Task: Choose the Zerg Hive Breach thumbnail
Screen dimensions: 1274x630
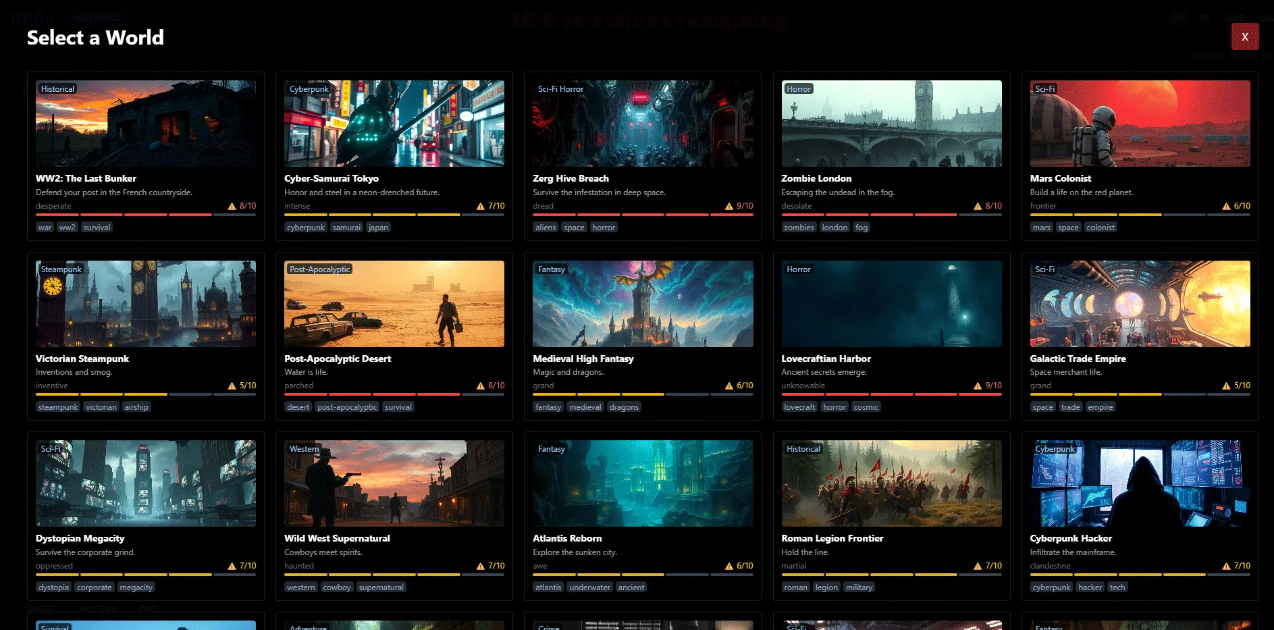Action: click(643, 124)
